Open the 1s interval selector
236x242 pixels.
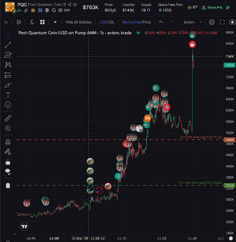6,22
